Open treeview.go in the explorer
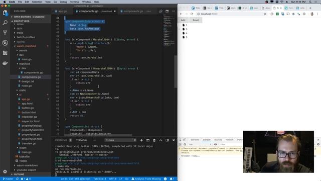321x181 pixels. (29, 143)
